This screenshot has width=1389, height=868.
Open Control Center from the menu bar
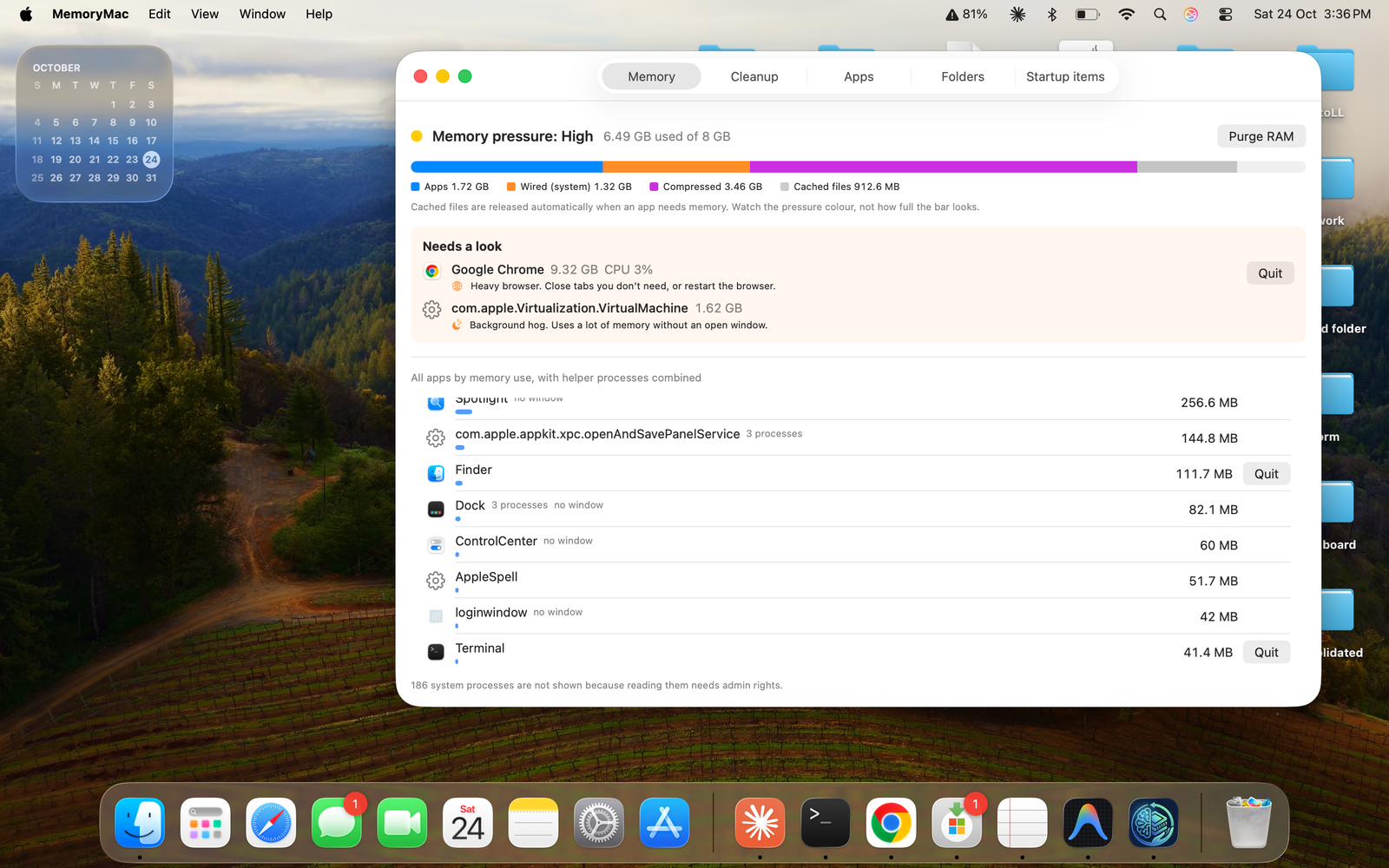pyautogui.click(x=1225, y=14)
